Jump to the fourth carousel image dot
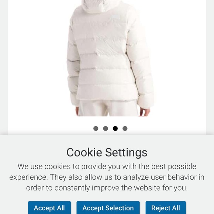214x214 pixels. click(x=125, y=128)
